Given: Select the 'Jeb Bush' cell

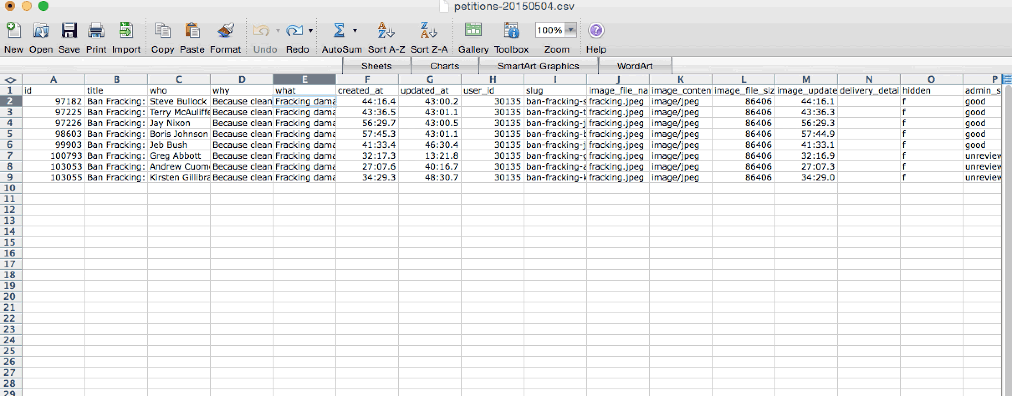Looking at the screenshot, I should coord(179,145).
